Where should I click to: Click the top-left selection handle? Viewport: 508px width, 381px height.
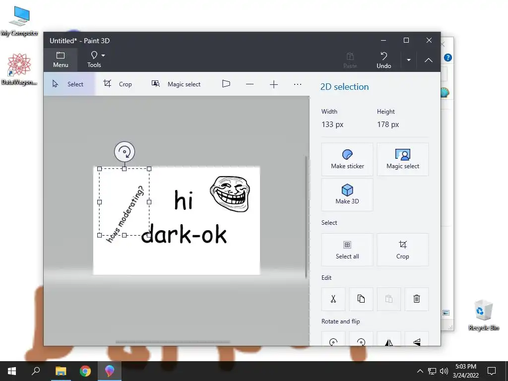click(99, 169)
